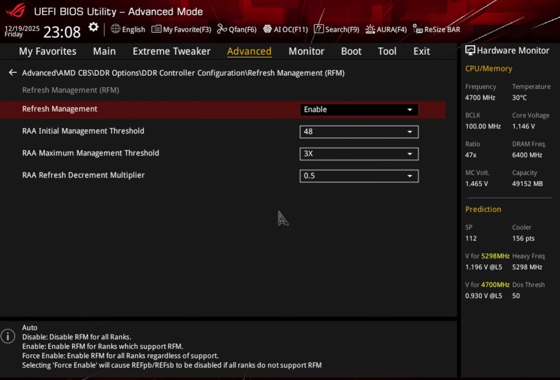
Task: Click the 23:08 clock display
Action: [x=62, y=32]
